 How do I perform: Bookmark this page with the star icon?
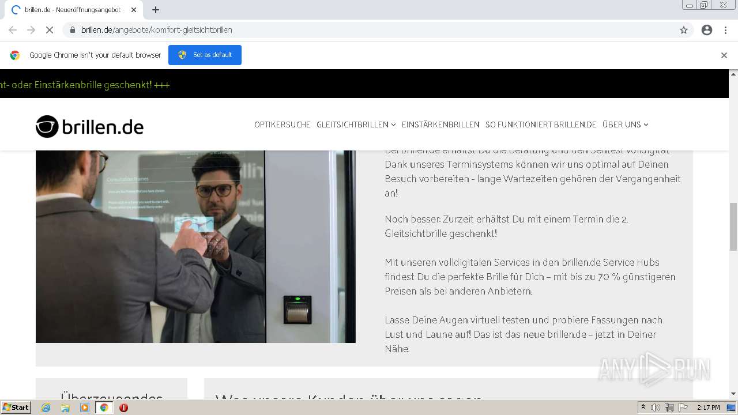click(x=684, y=30)
